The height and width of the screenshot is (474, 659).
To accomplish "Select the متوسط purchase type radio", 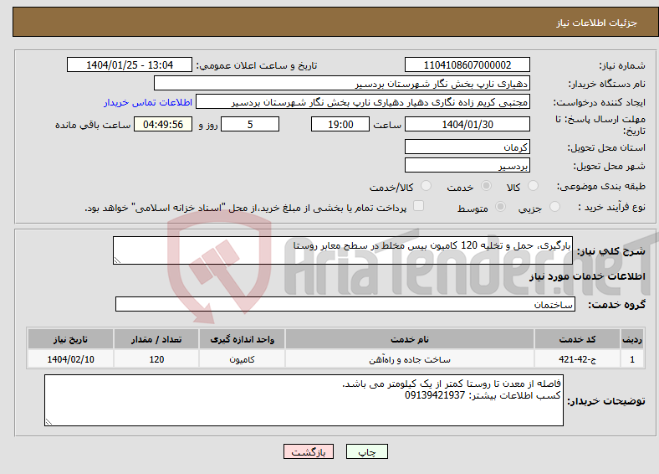I will pos(500,206).
